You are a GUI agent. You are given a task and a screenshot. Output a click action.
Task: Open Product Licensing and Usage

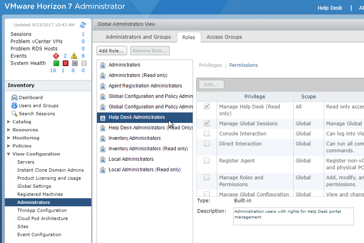point(49,178)
